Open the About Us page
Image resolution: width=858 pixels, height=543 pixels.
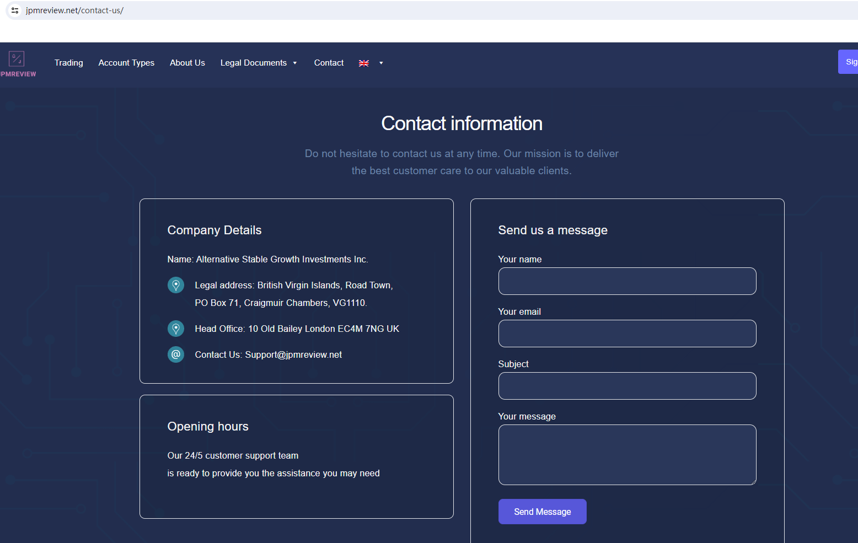click(187, 63)
